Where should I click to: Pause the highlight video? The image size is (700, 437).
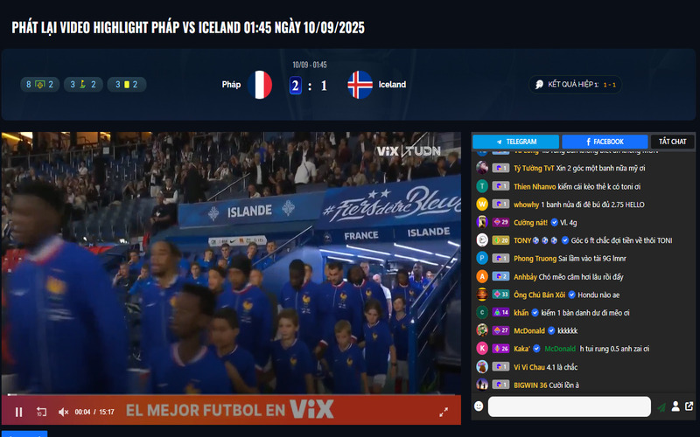coord(18,412)
